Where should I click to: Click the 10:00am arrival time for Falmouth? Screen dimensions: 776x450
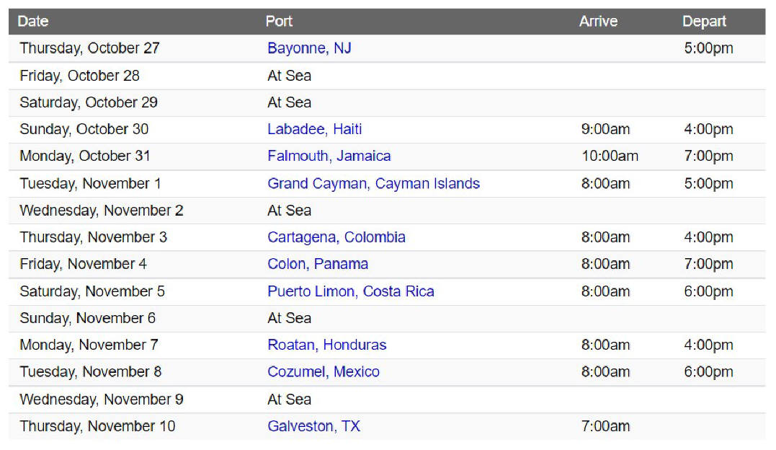tap(610, 156)
